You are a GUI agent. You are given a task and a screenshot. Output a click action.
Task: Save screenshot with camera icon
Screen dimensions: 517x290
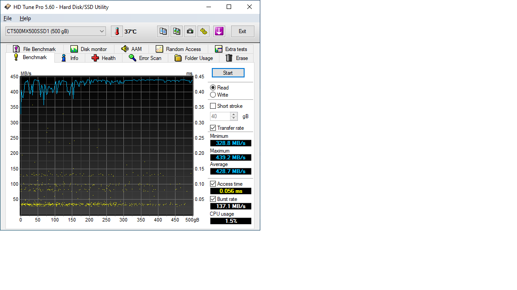coord(190,31)
